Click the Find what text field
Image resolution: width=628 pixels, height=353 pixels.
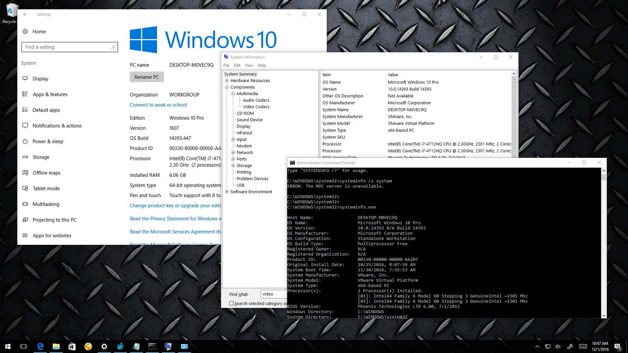pos(273,294)
